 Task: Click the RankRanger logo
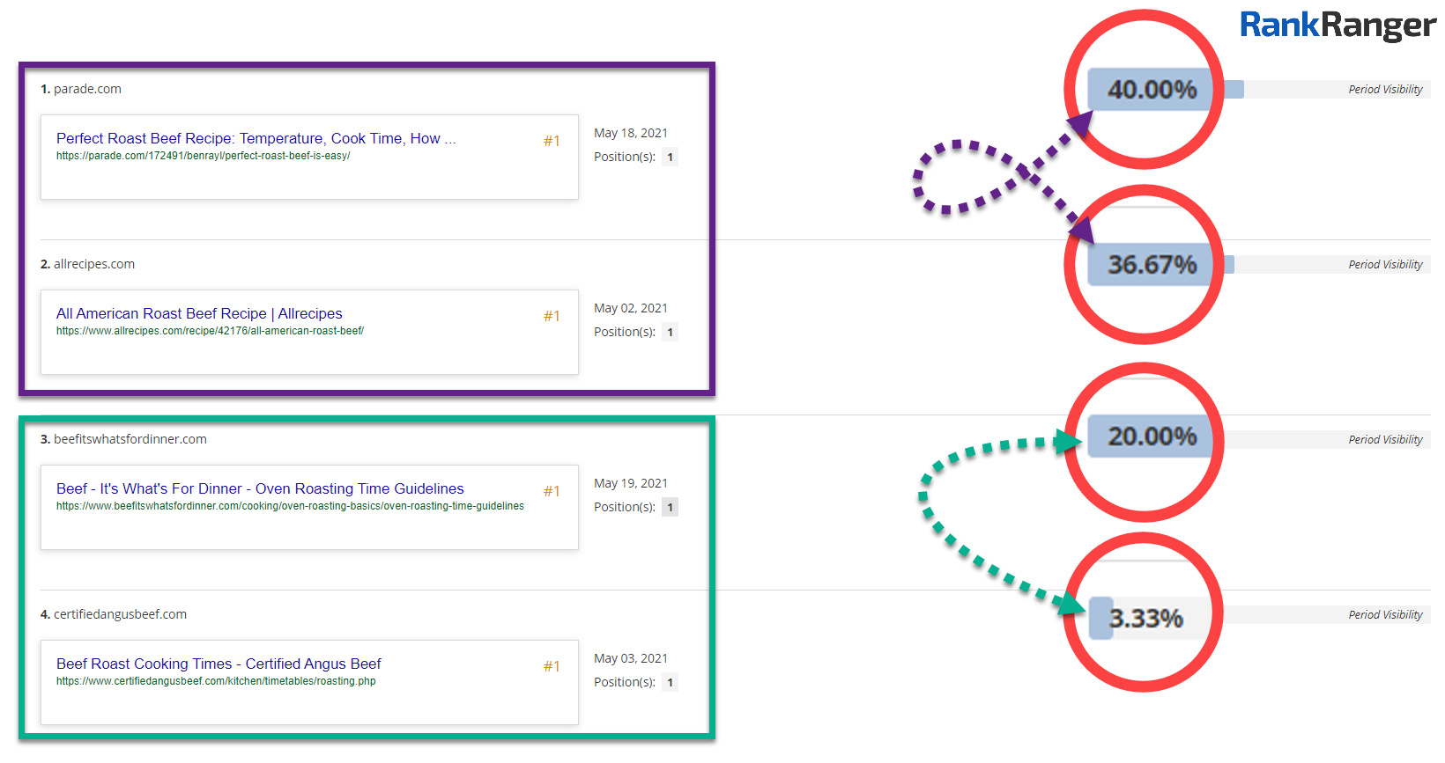[x=1337, y=26]
